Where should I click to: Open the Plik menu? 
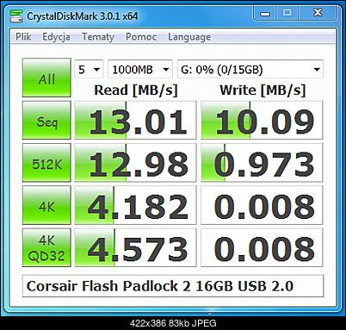[x=23, y=37]
